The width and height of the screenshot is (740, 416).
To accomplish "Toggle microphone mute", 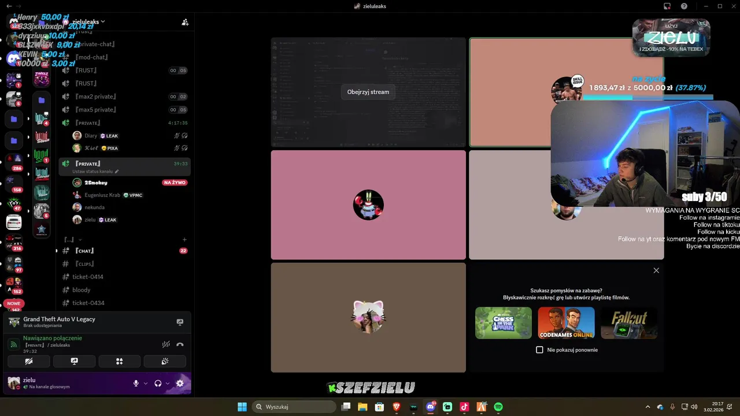I will (136, 383).
